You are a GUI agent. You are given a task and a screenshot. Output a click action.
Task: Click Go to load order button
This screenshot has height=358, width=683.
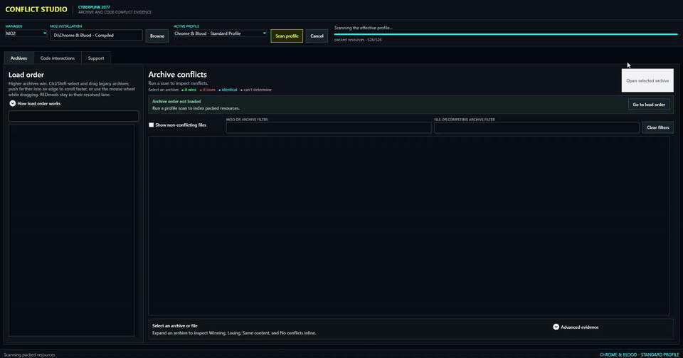pos(649,105)
